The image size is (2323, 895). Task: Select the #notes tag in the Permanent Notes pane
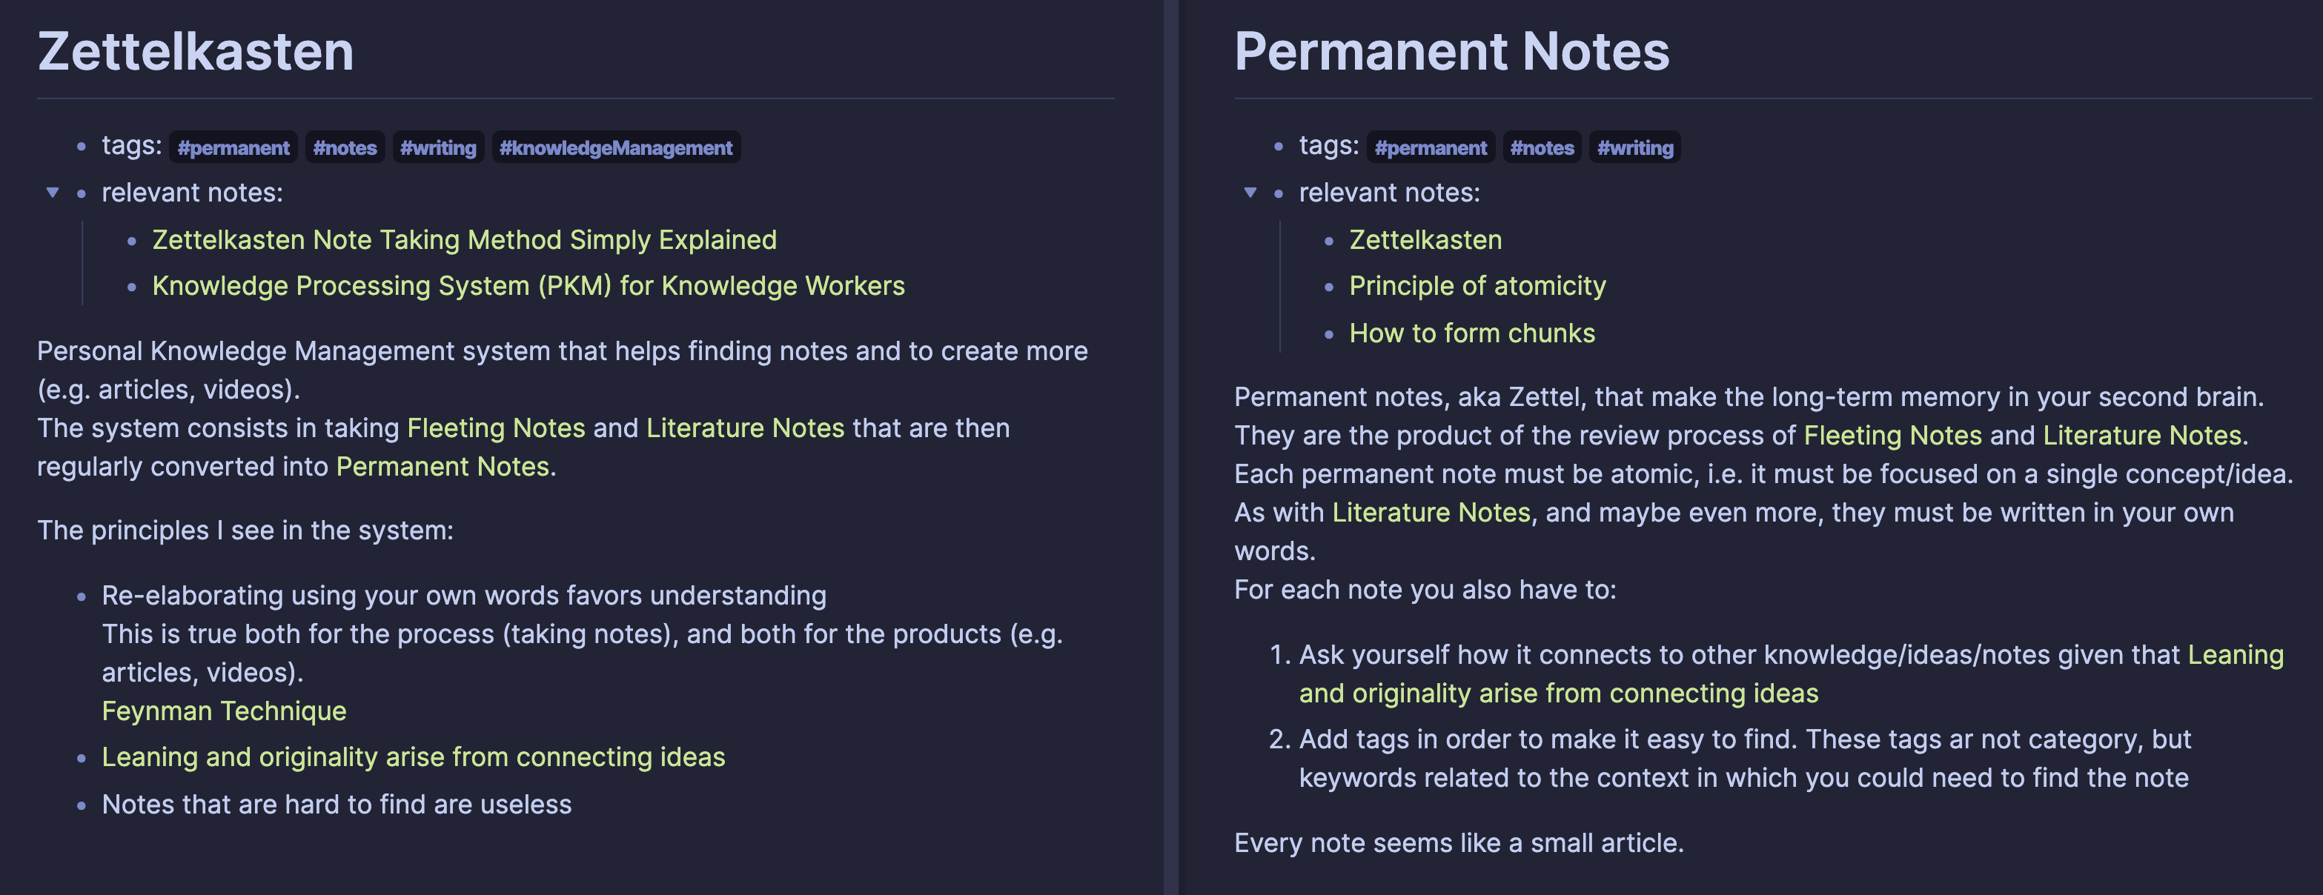pos(1541,148)
